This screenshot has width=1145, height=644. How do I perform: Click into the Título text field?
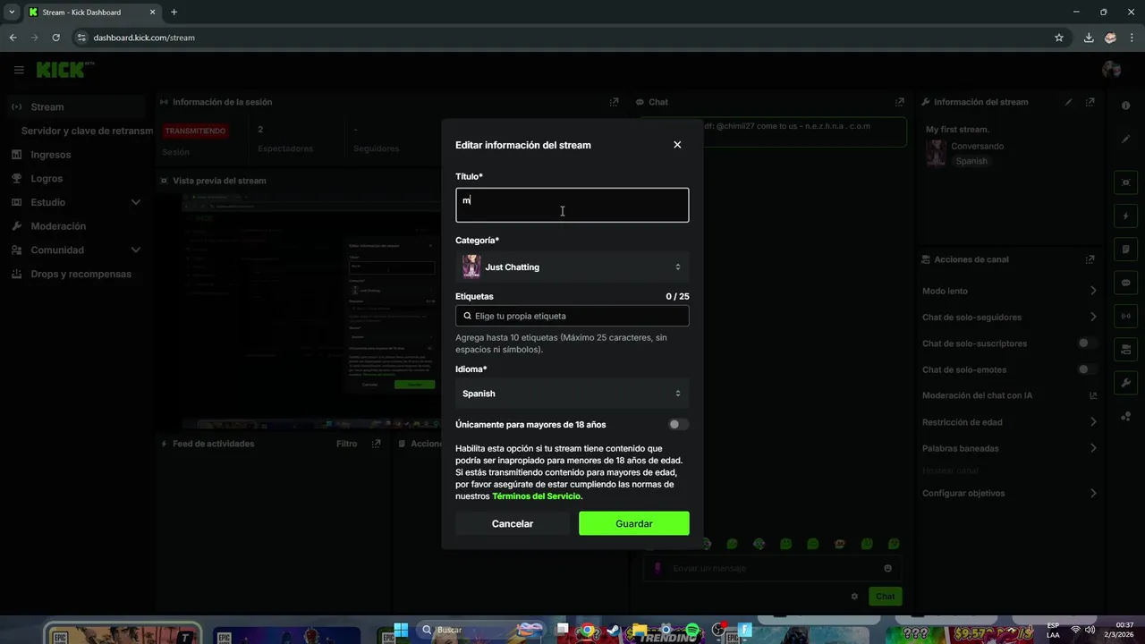click(572, 205)
